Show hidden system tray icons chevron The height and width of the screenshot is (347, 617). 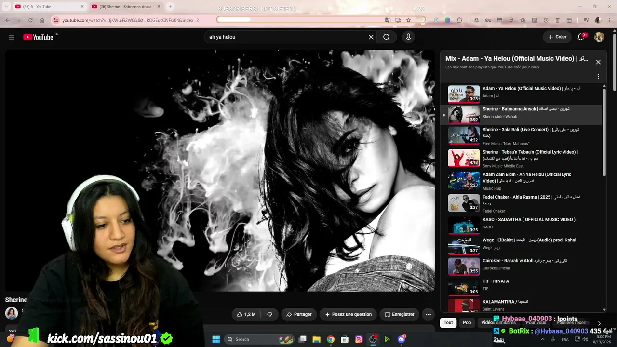point(542,339)
